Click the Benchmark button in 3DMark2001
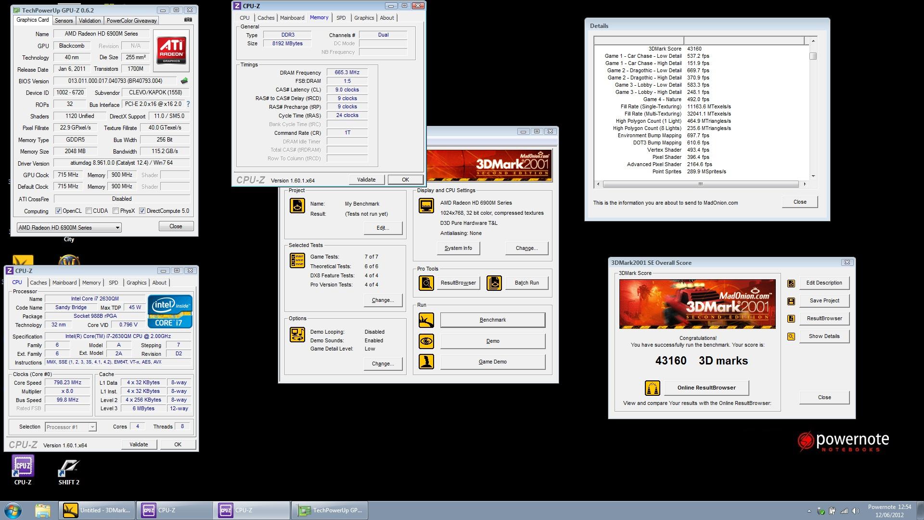This screenshot has width=924, height=520. (492, 320)
